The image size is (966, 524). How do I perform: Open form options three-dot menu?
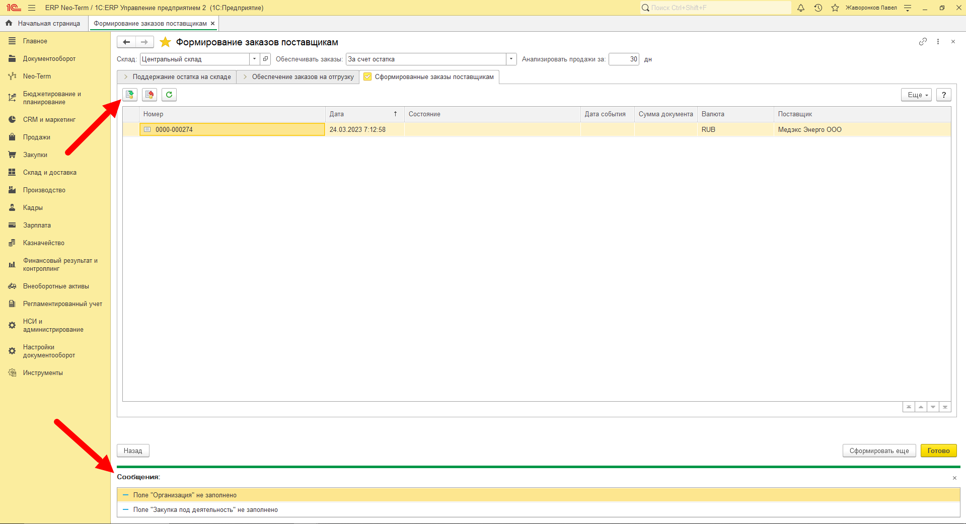[938, 42]
